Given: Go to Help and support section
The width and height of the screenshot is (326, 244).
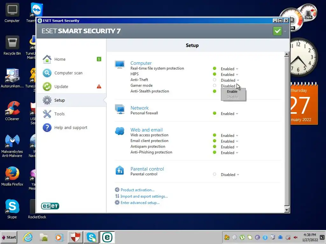Looking at the screenshot, I should pyautogui.click(x=72, y=128).
